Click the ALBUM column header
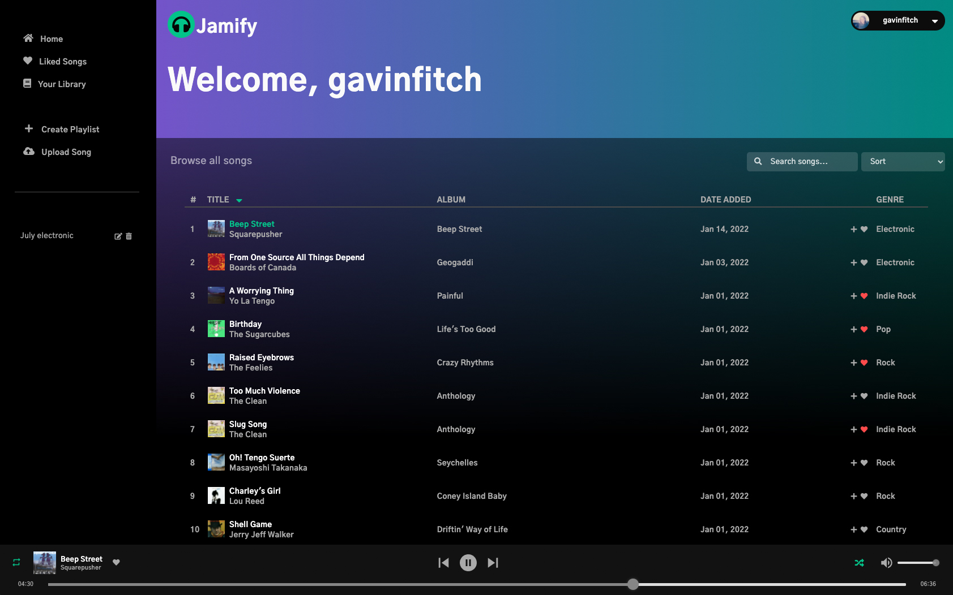This screenshot has width=953, height=595. [451, 200]
